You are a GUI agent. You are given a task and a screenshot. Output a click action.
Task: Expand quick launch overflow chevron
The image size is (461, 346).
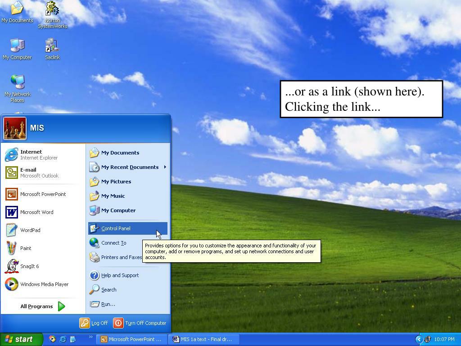[90, 337]
